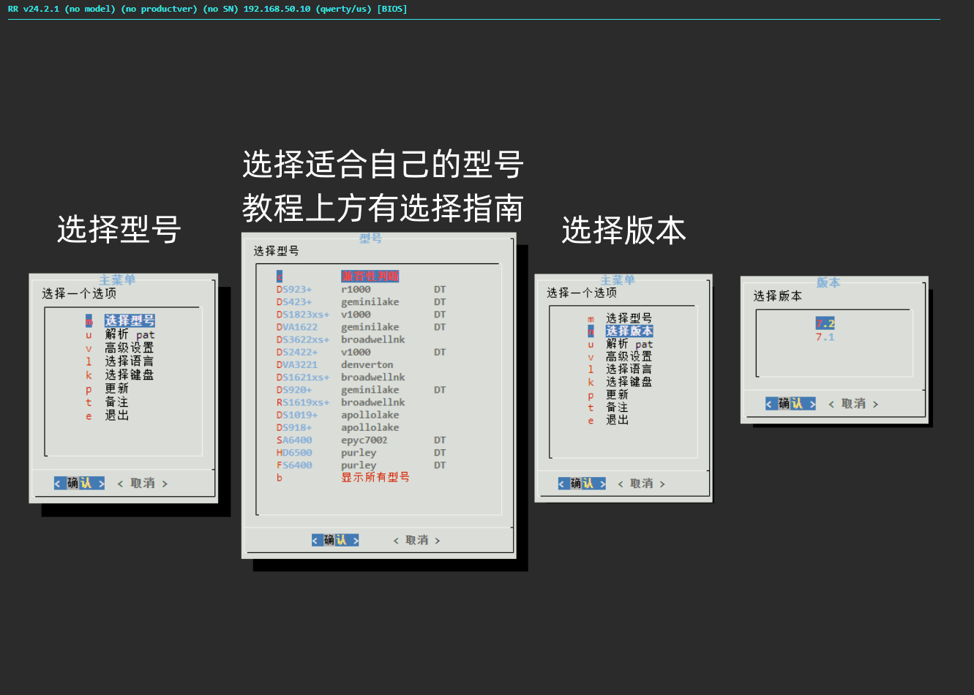This screenshot has height=695, width=974.
Task: Select DS3622xs+ broadwellnk from the list
Action: pos(302,339)
